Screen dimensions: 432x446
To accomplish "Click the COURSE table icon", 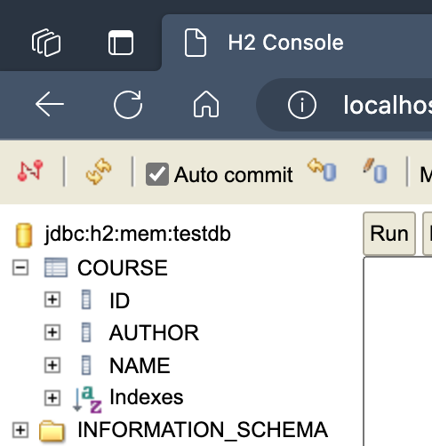I will [x=56, y=267].
